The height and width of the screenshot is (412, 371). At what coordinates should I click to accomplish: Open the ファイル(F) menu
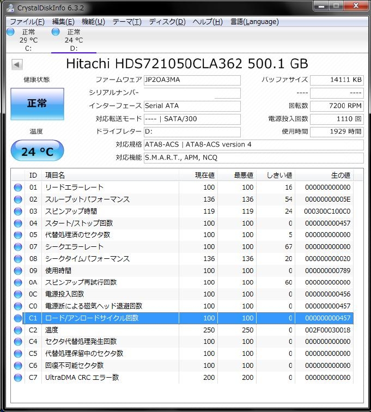27,22
